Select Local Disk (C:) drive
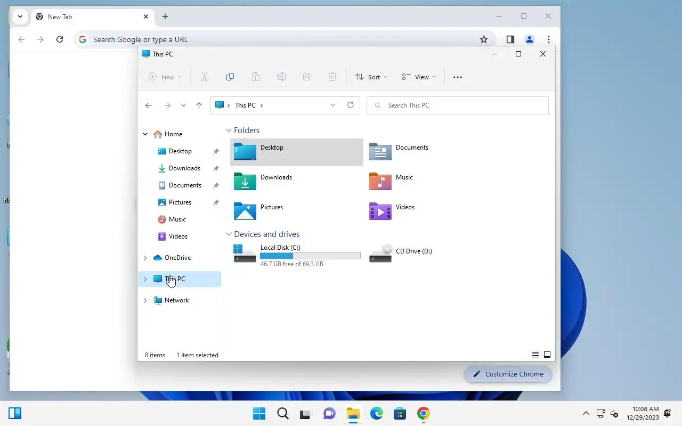 coord(296,255)
